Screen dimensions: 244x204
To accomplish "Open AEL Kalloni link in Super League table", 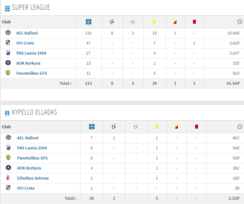I will tap(27, 33).
